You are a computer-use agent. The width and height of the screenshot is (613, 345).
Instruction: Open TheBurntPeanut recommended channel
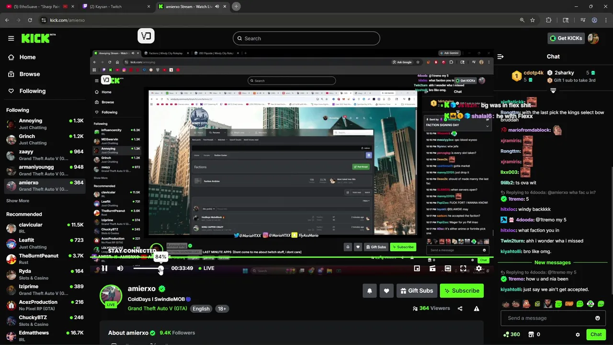coord(45,259)
